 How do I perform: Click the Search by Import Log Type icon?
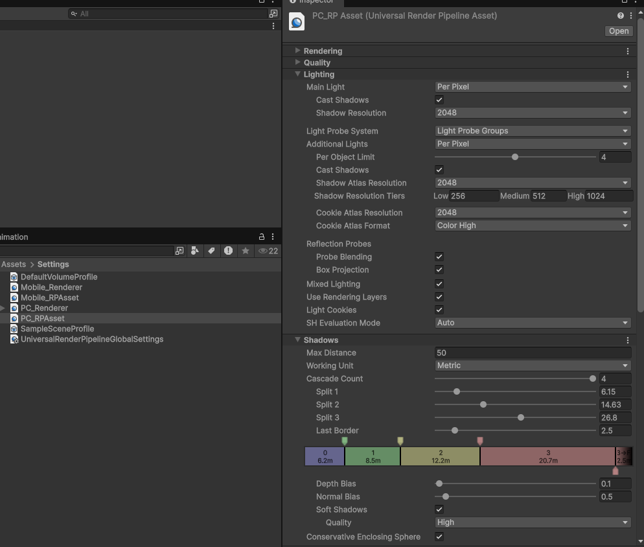click(x=228, y=251)
